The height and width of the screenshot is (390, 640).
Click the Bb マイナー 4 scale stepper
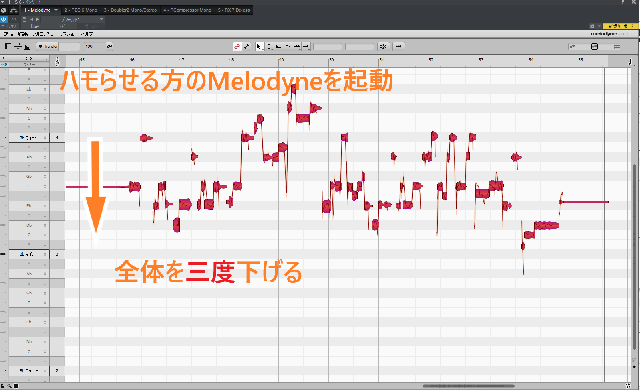tap(45, 138)
